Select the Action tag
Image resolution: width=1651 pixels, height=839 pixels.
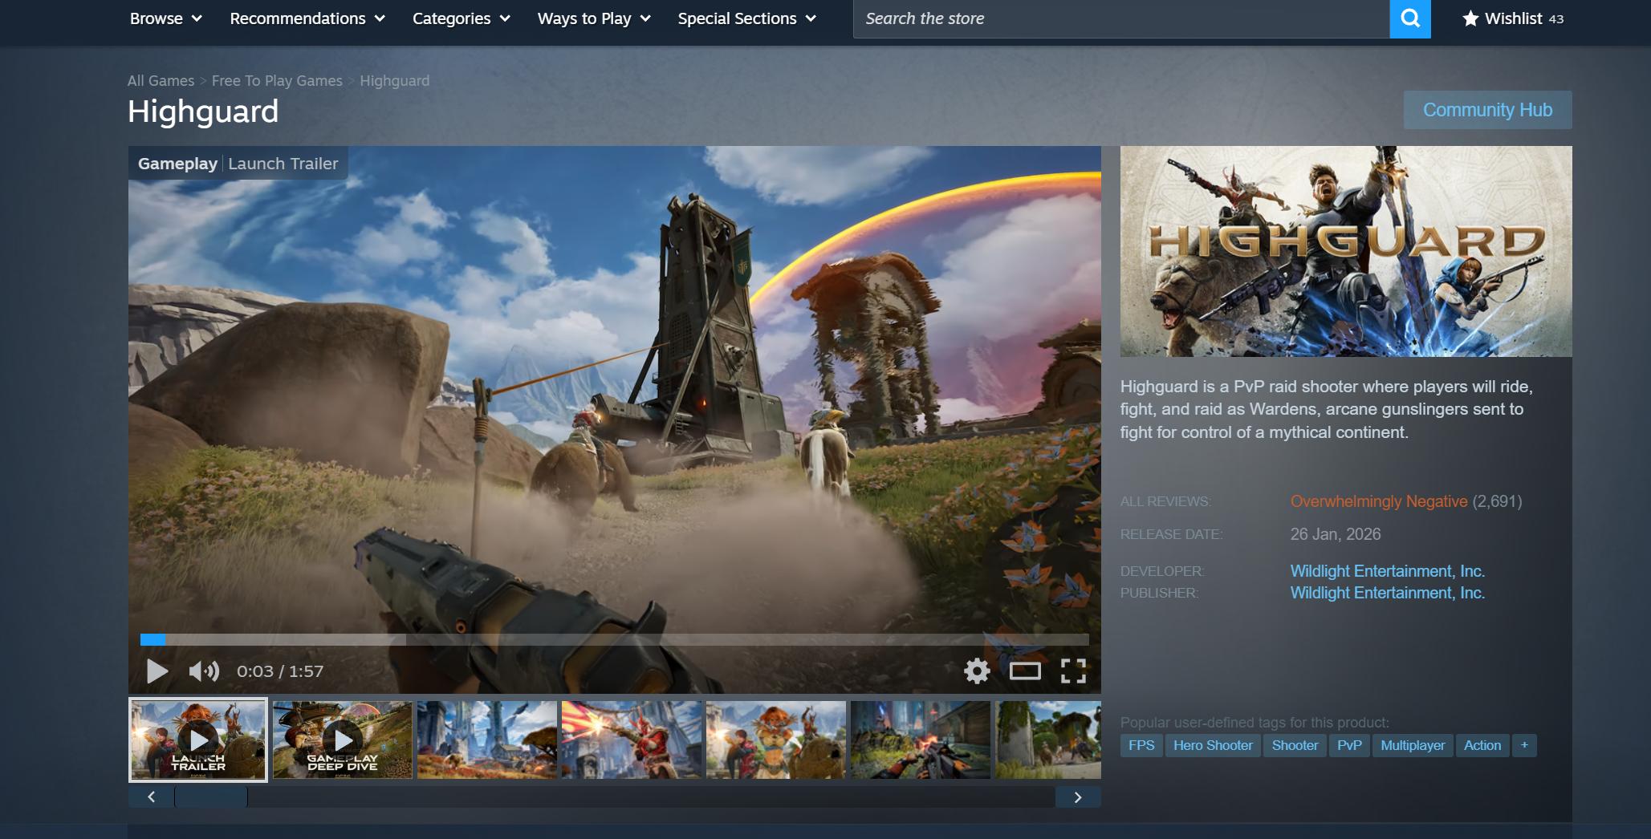coord(1482,745)
